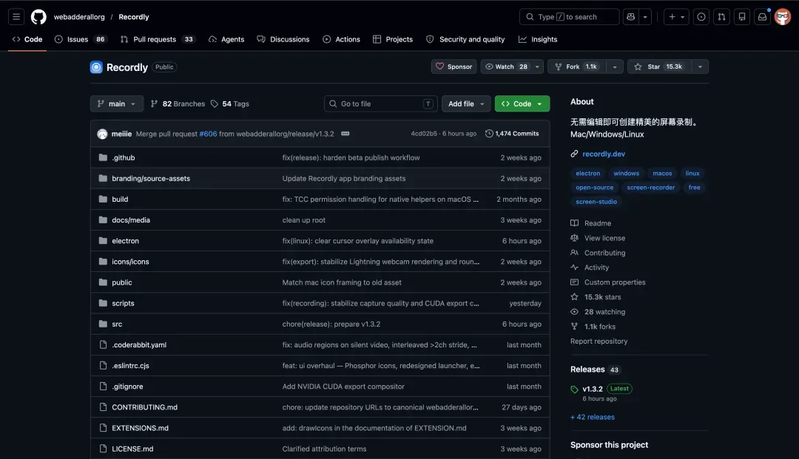Open Copilot chat icon in header

point(631,17)
